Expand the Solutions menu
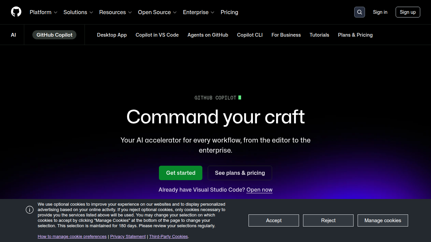This screenshot has height=242, width=431. [78, 12]
